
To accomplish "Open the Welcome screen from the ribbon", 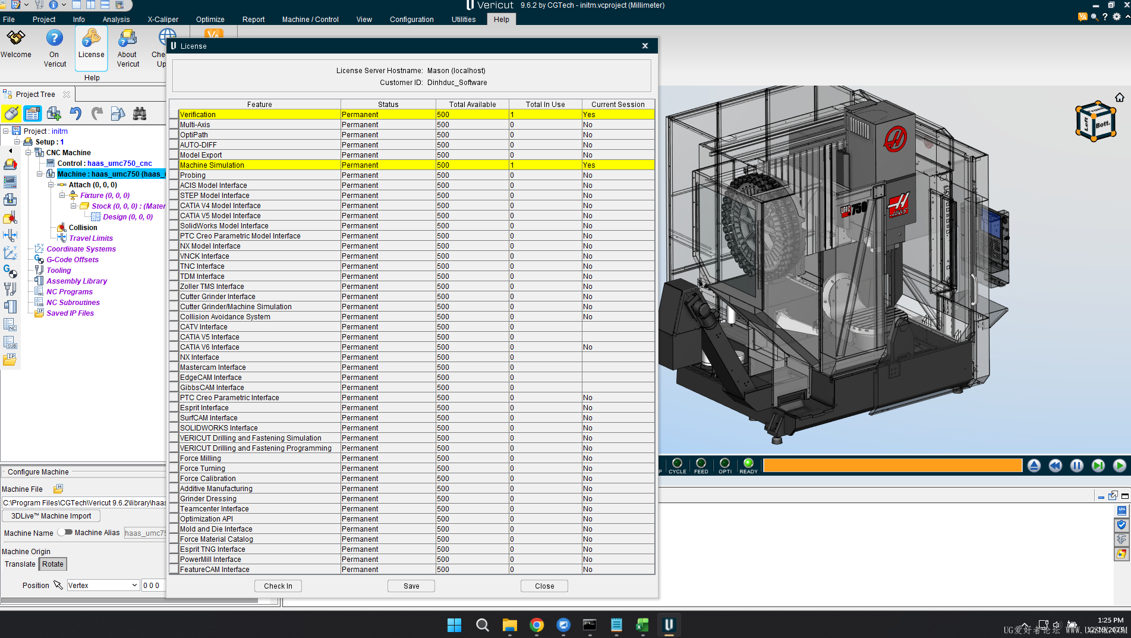I will pos(16,44).
